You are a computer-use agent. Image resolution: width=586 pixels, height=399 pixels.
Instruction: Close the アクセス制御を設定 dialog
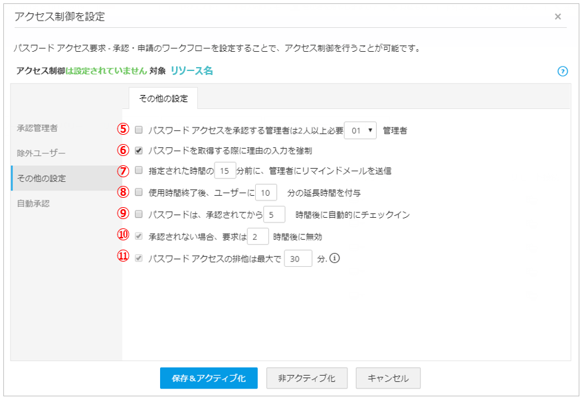coord(557,17)
